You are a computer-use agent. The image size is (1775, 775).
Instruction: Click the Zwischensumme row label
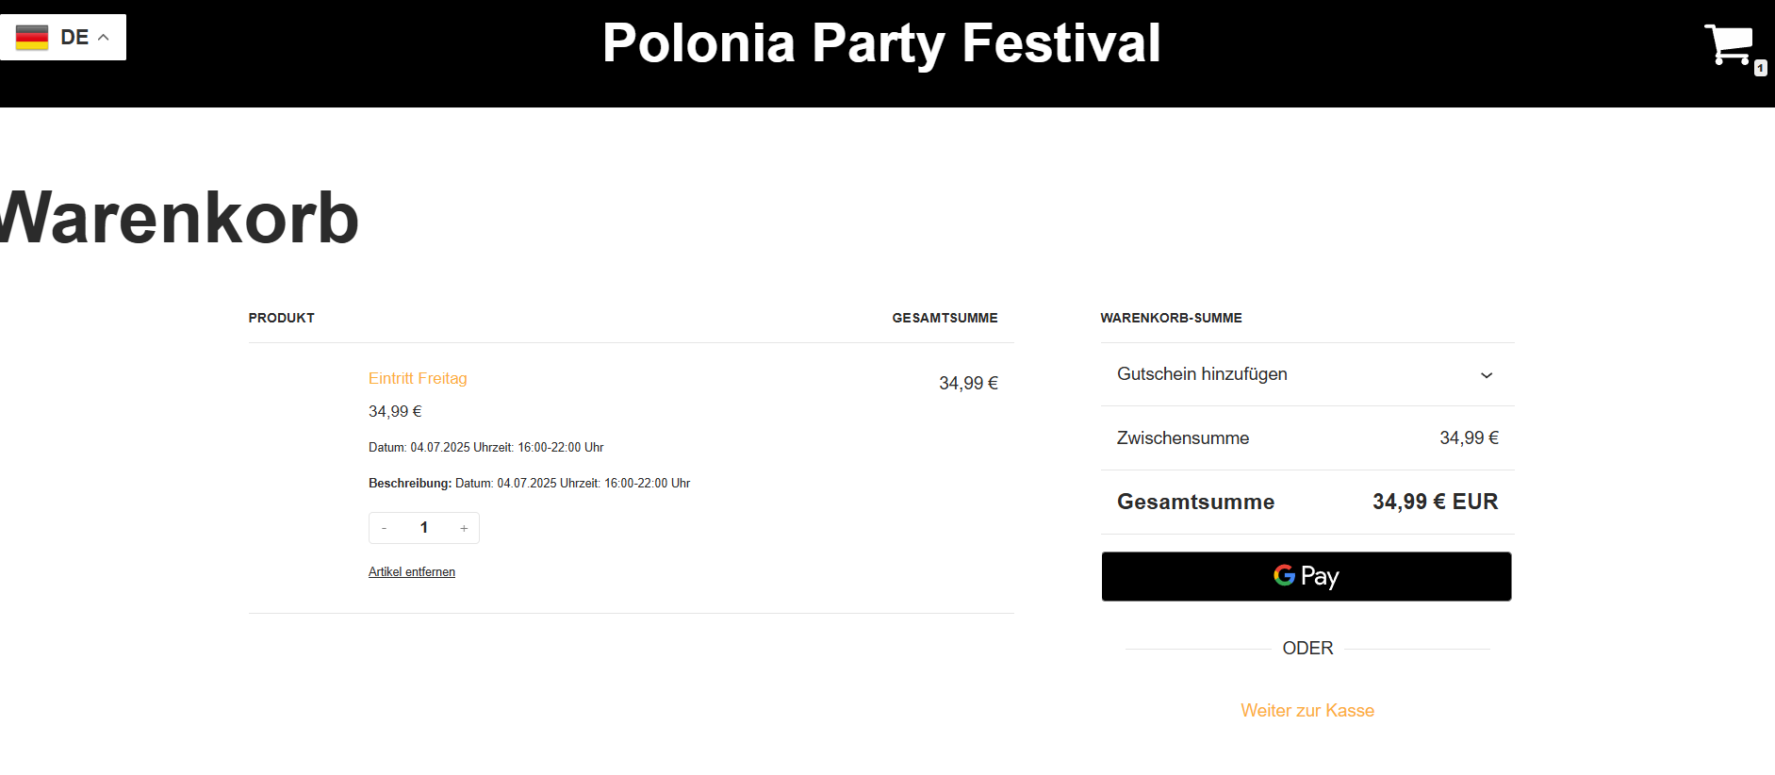pyautogui.click(x=1183, y=438)
